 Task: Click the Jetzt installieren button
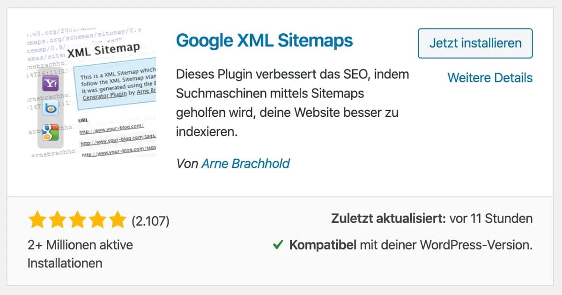(x=475, y=43)
